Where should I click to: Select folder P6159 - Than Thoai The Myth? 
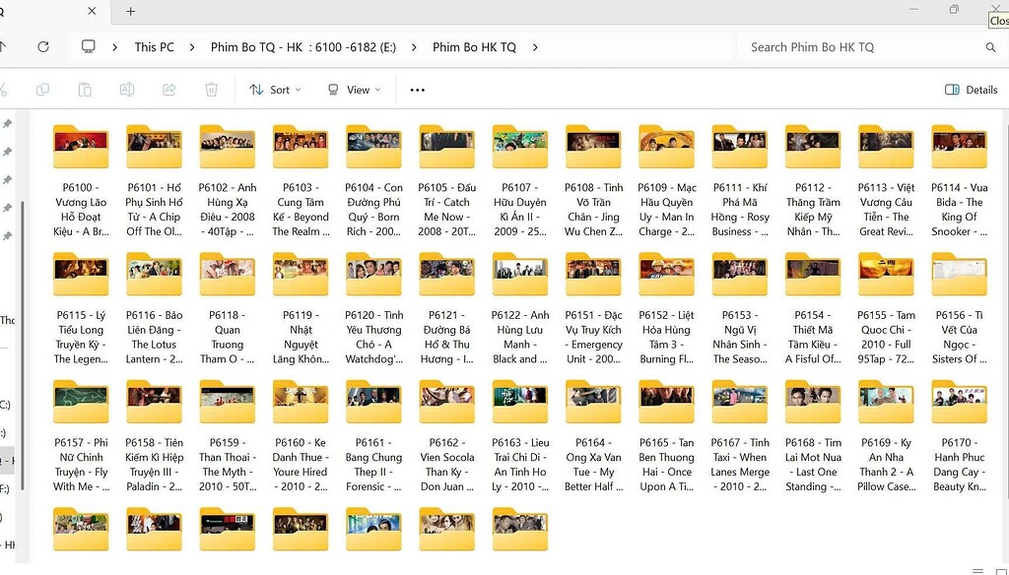click(228, 436)
